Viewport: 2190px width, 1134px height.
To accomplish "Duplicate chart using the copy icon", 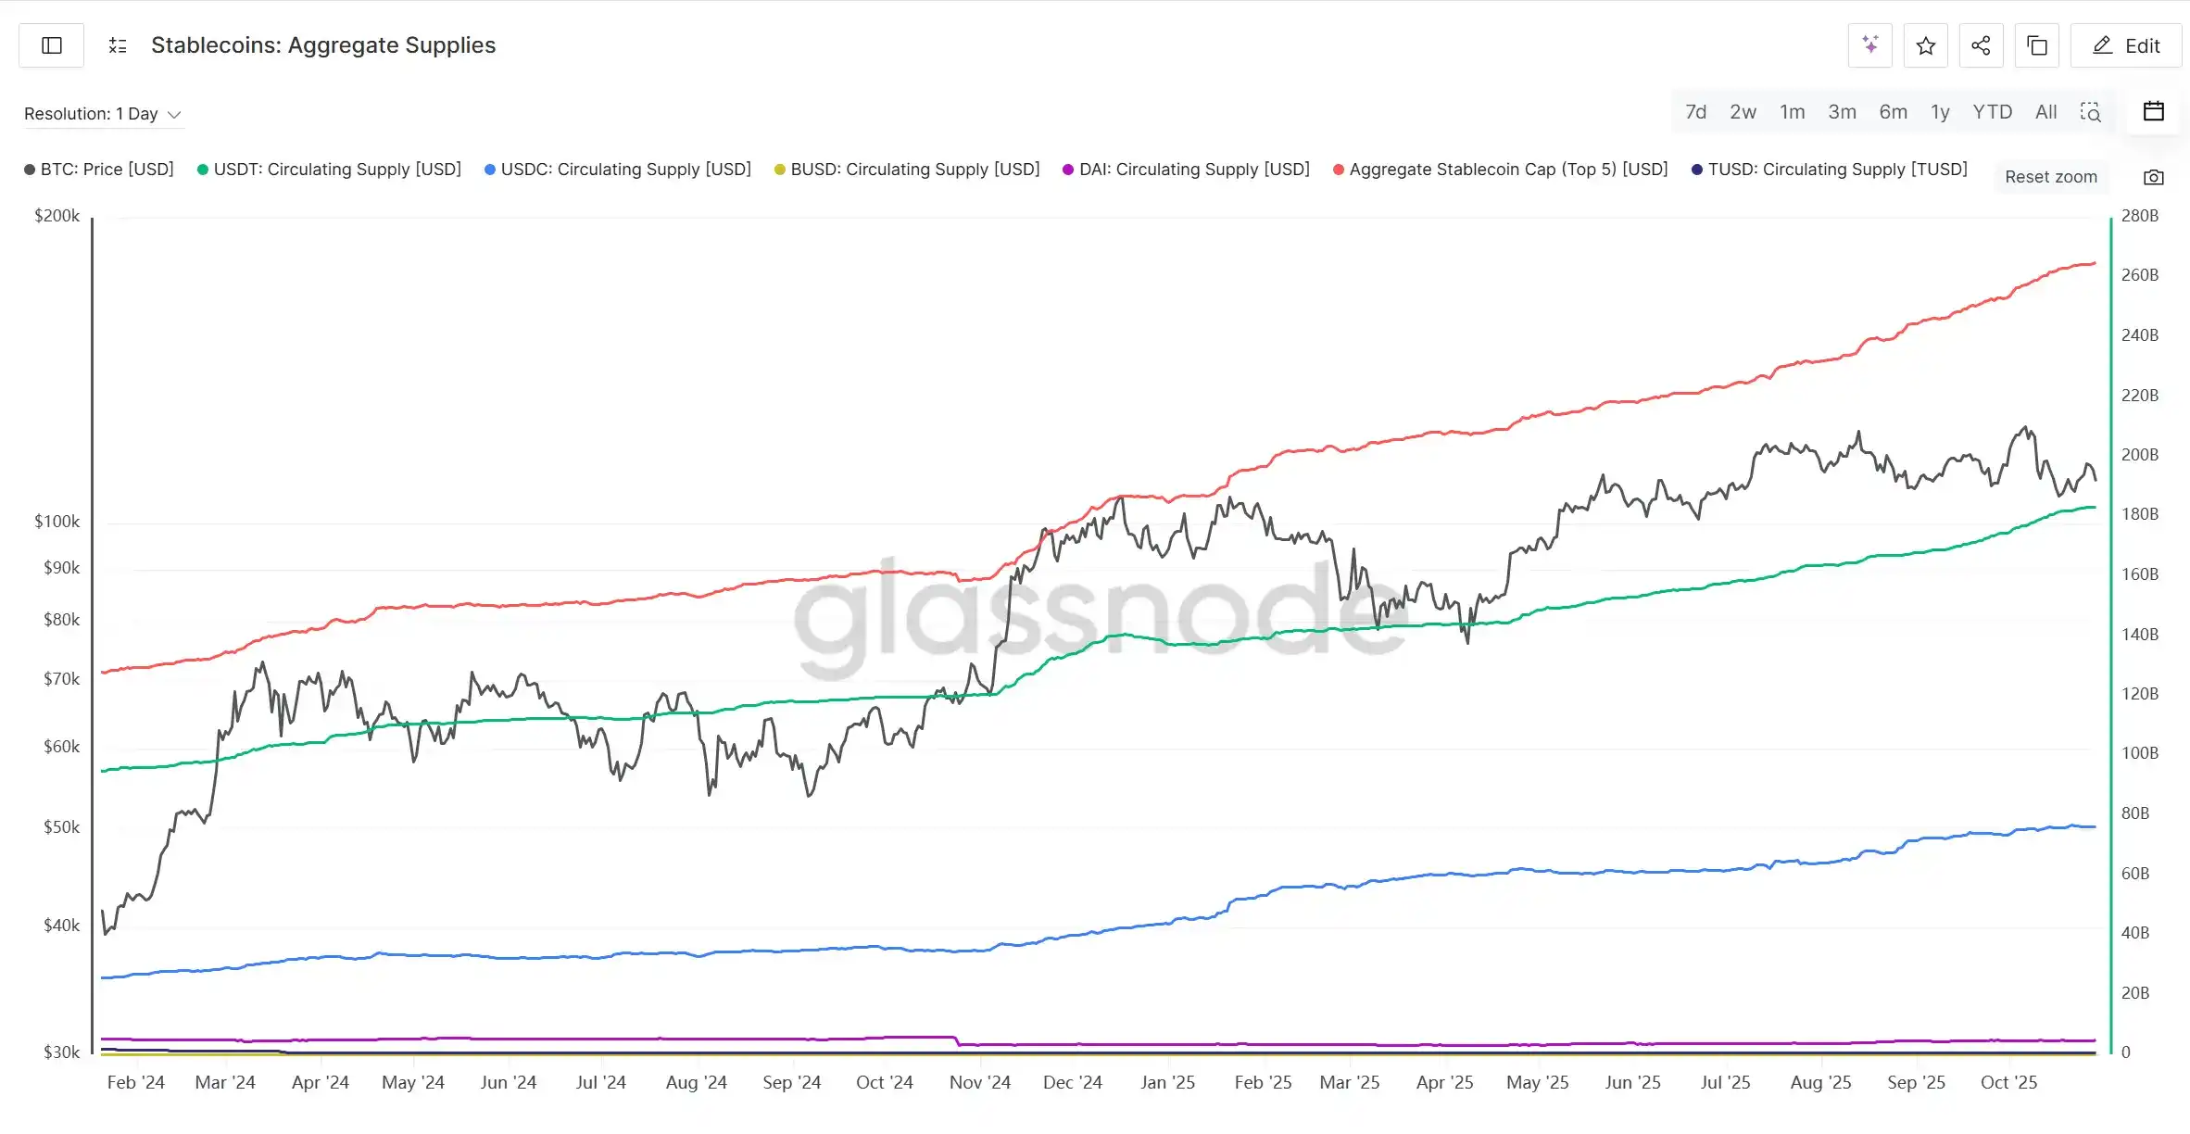I will (2036, 45).
